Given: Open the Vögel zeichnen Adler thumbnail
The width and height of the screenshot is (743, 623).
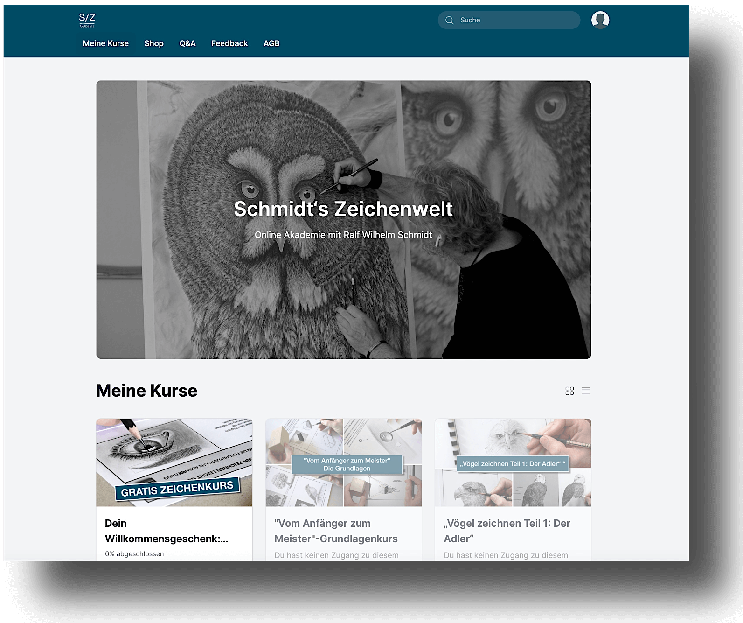Looking at the screenshot, I should [513, 462].
